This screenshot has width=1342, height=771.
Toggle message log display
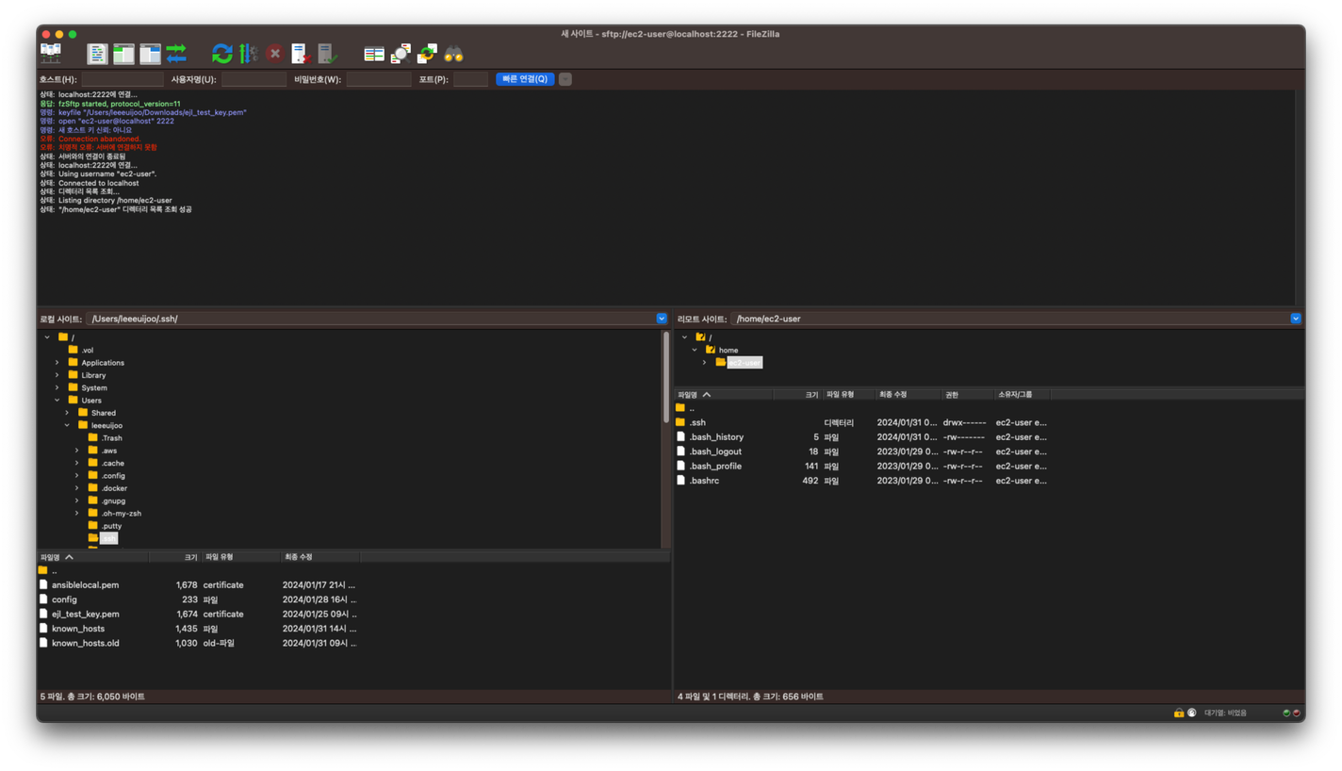[97, 54]
